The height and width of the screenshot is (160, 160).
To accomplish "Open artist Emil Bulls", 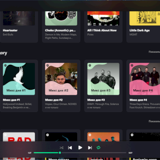I will pos(8,34).
